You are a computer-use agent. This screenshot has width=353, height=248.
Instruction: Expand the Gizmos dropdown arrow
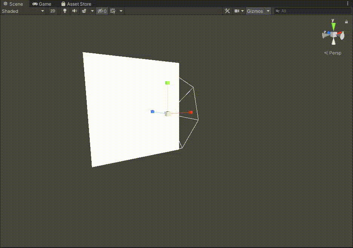268,11
